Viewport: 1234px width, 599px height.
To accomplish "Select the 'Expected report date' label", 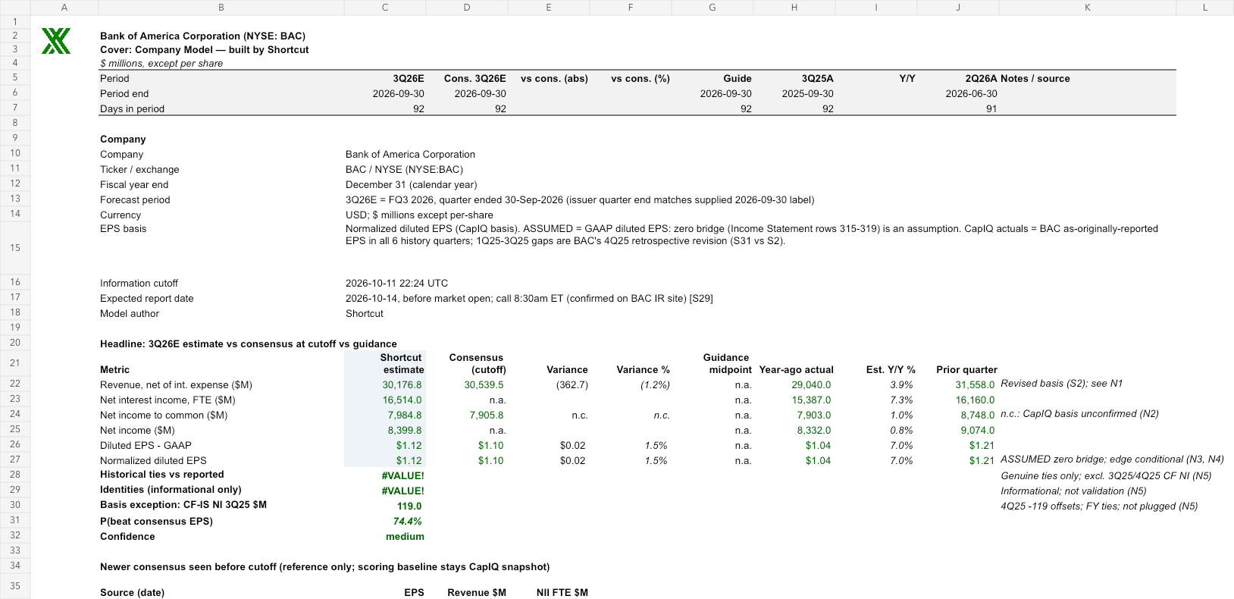I will point(147,299).
